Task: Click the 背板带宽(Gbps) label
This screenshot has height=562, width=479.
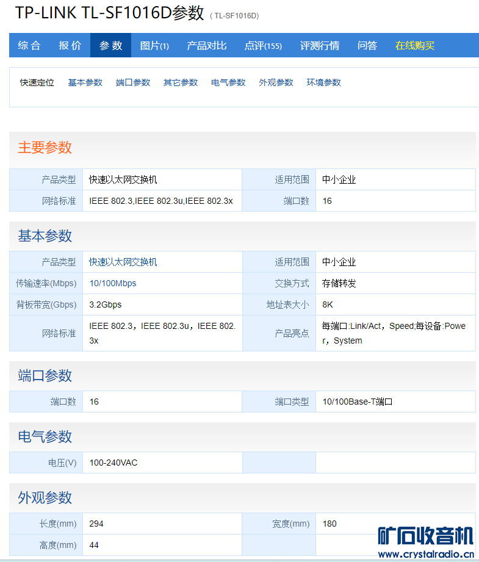Action: 46,304
